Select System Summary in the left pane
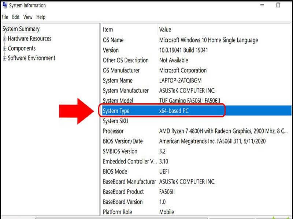Screen dimensions: 293x219 click(21, 29)
